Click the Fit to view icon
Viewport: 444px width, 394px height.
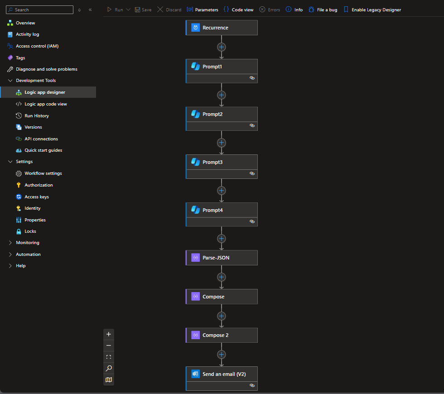[x=108, y=356]
